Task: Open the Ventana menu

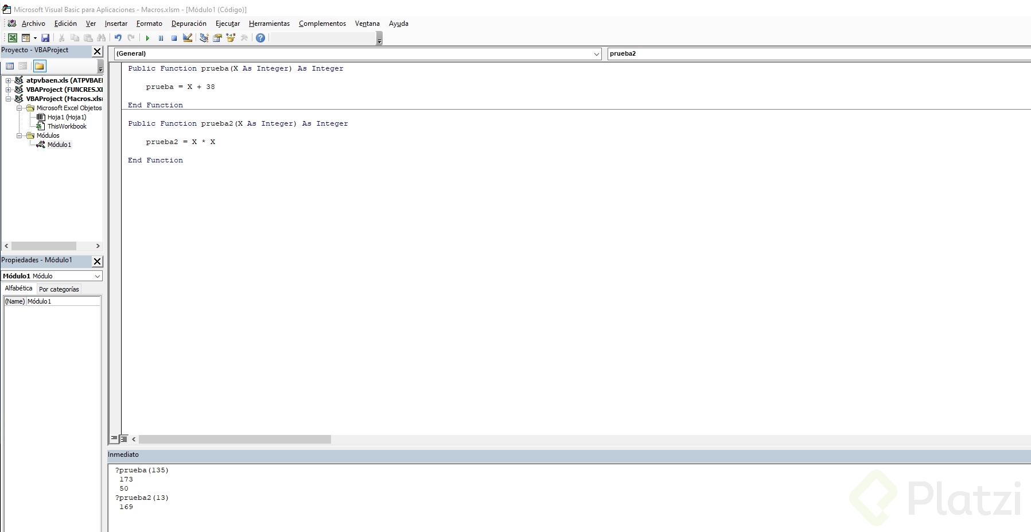Action: (x=367, y=24)
